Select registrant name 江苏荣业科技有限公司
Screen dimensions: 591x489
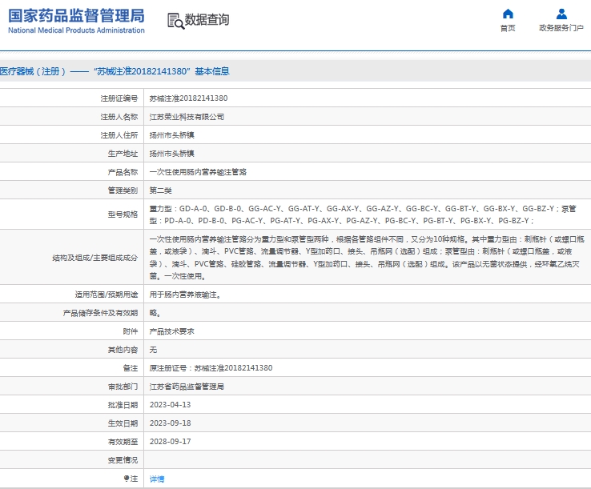187,117
